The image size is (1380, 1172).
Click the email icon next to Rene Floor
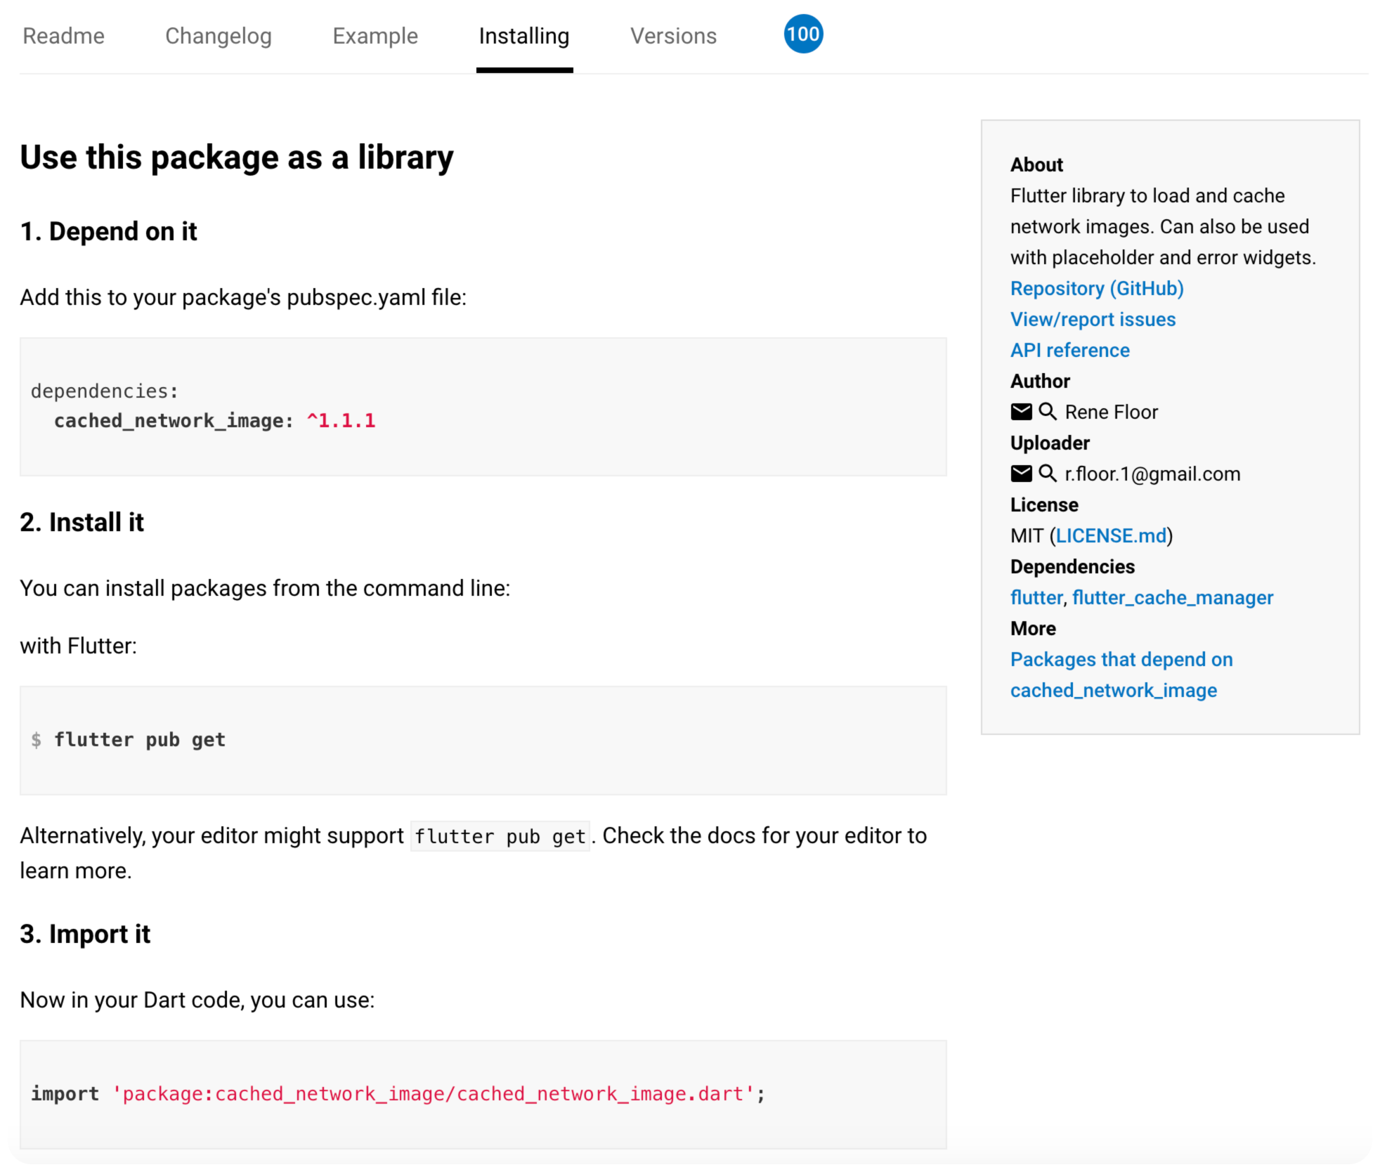1020,412
